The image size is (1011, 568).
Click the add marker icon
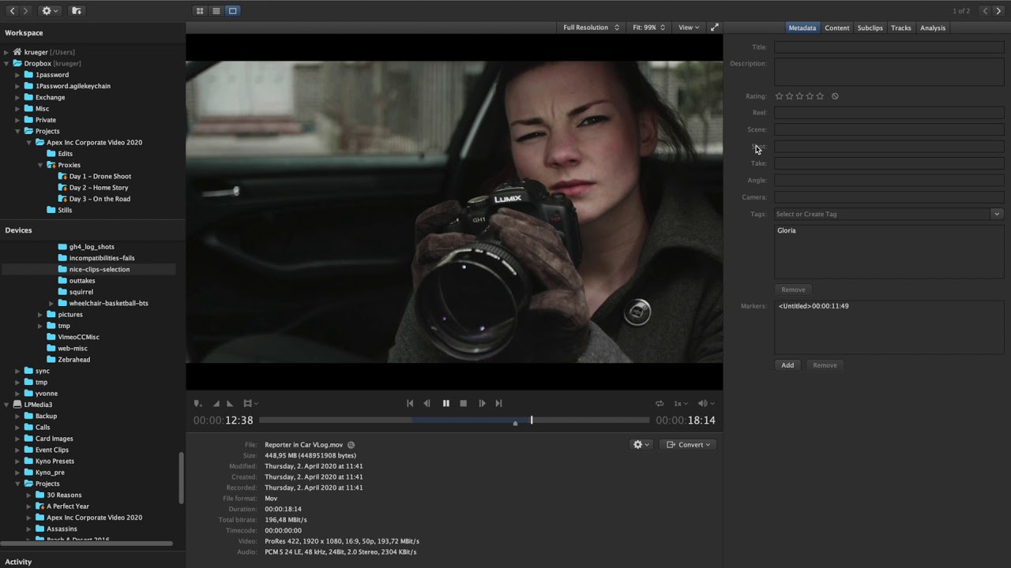coord(197,403)
